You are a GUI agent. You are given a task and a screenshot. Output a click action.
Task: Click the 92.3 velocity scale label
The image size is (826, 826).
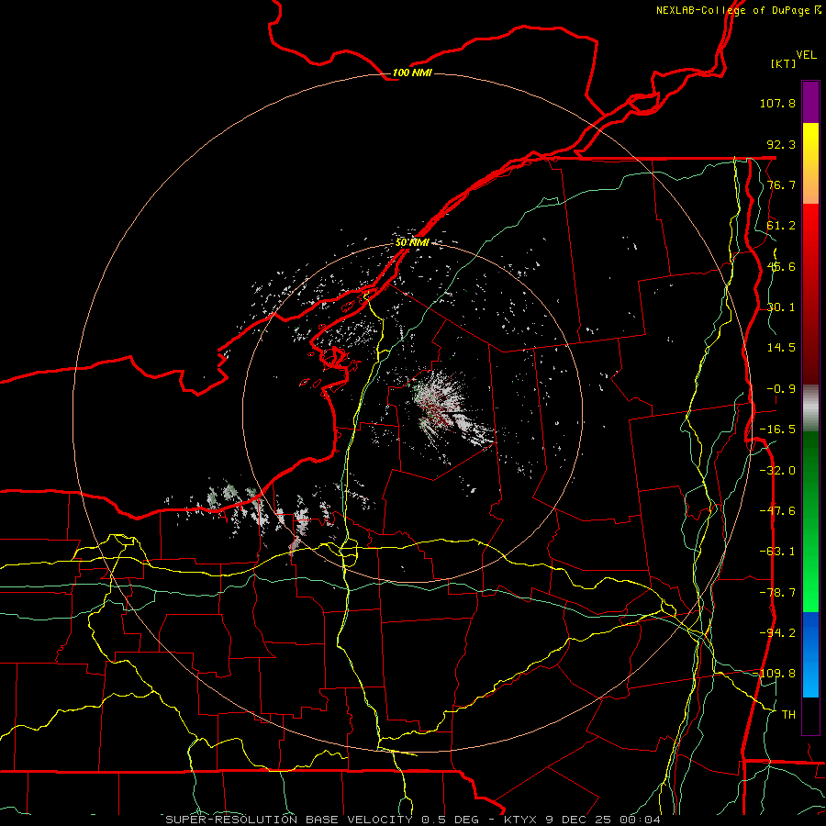tap(781, 144)
